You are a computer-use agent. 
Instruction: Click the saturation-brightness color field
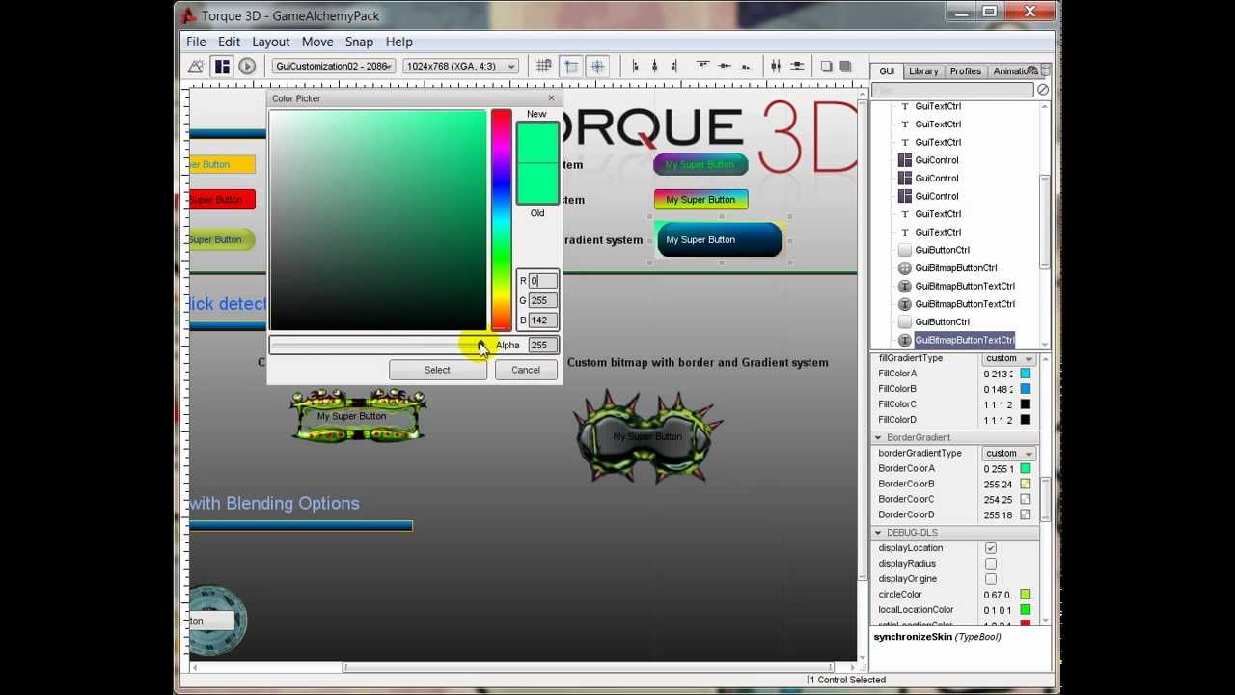[378, 220]
